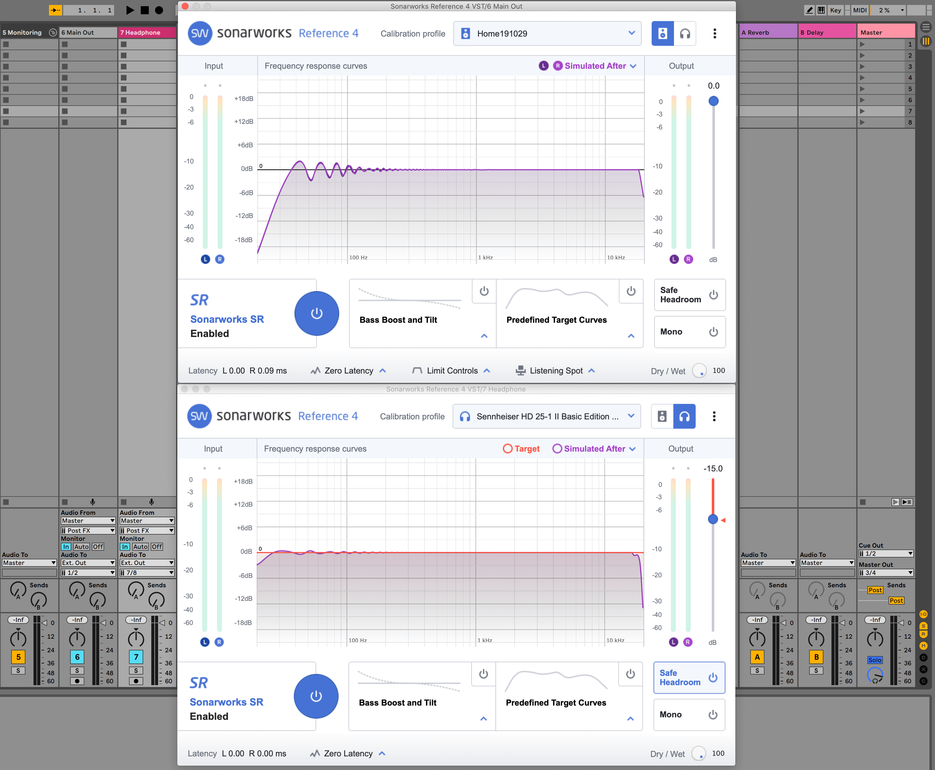
Task: Open the Audio To dropdown on 6 Main Out
Action: [88, 562]
